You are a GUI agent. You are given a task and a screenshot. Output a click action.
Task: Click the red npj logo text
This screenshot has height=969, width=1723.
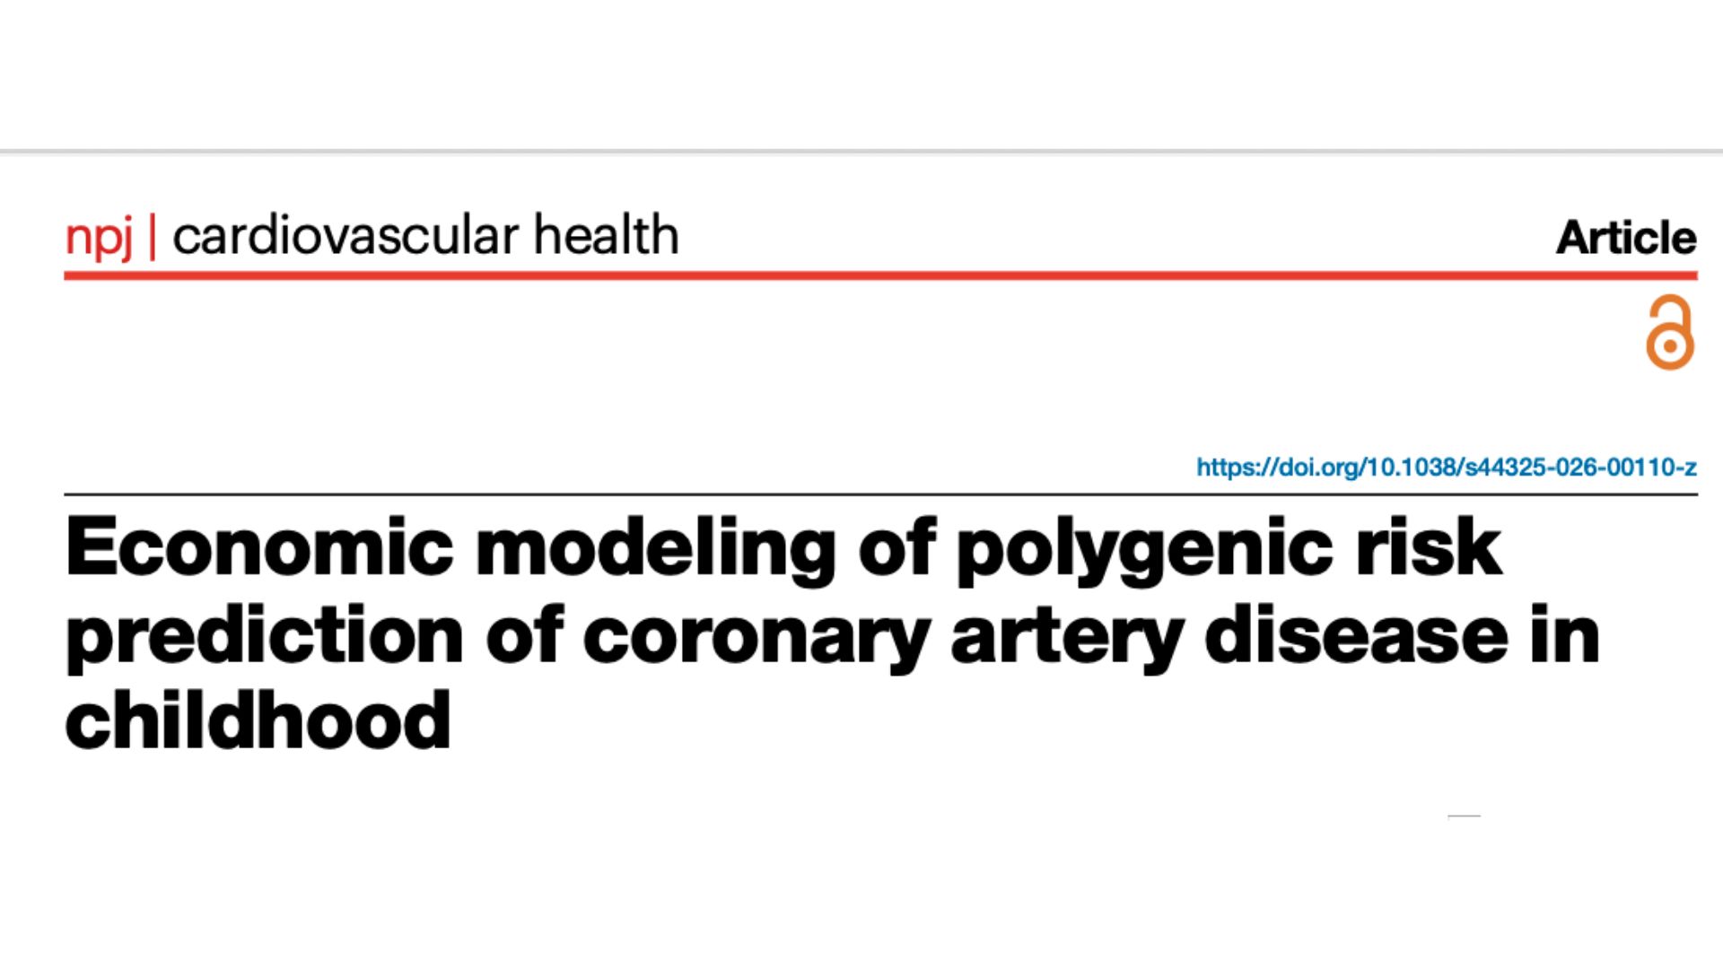coord(99,238)
